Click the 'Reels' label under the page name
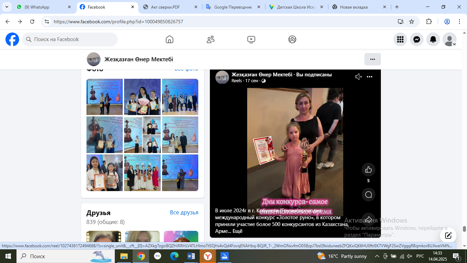This screenshot has height=263, width=467. [x=237, y=81]
